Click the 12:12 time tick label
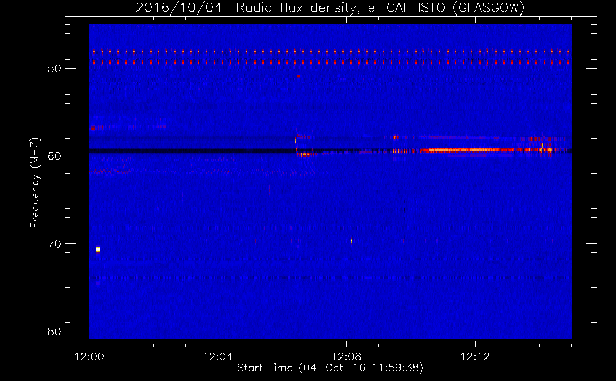 click(x=475, y=357)
